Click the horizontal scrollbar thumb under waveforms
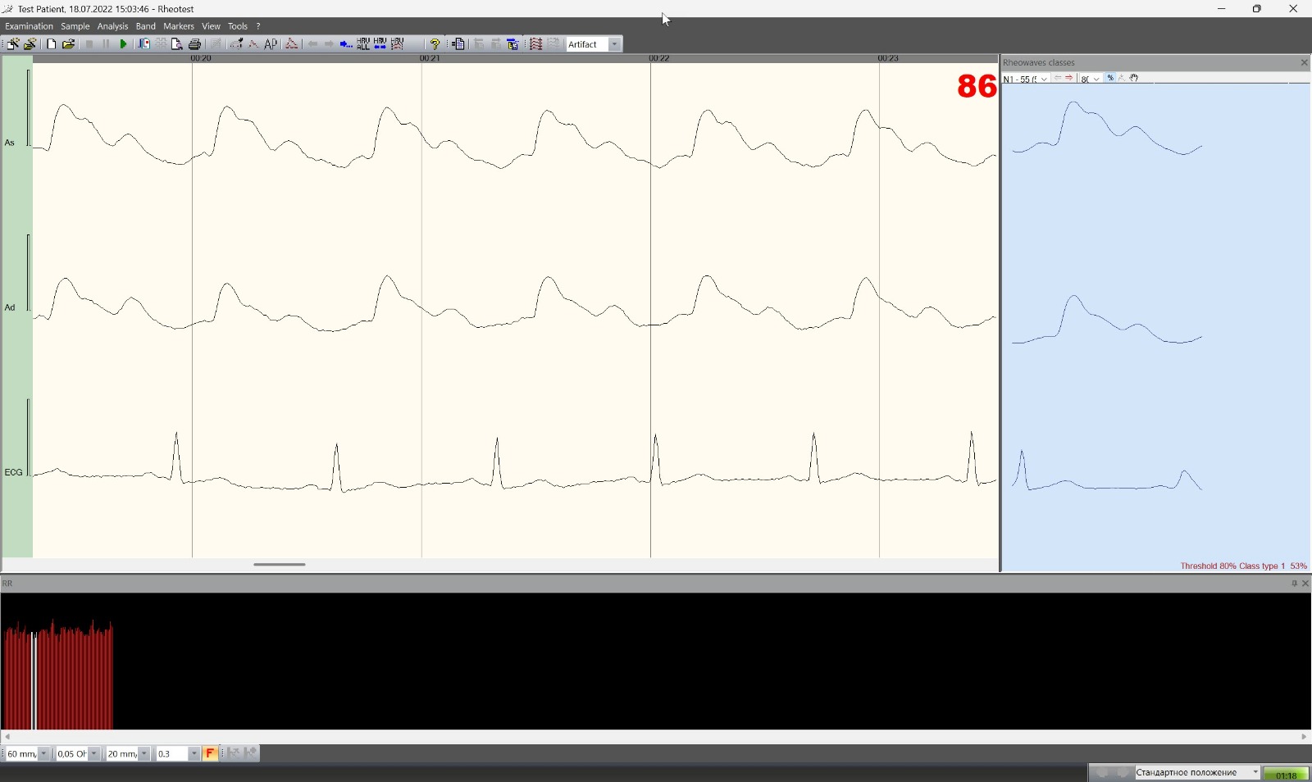 (279, 564)
